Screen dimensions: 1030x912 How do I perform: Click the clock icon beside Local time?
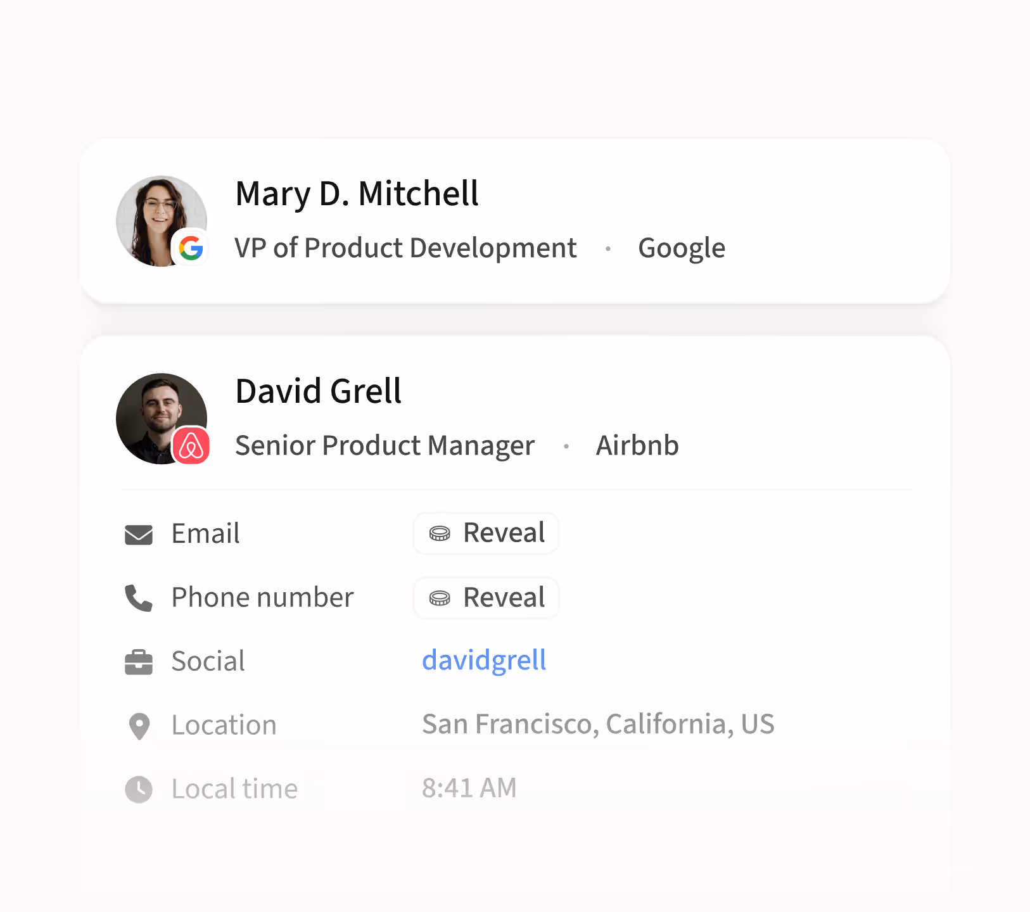click(x=139, y=789)
